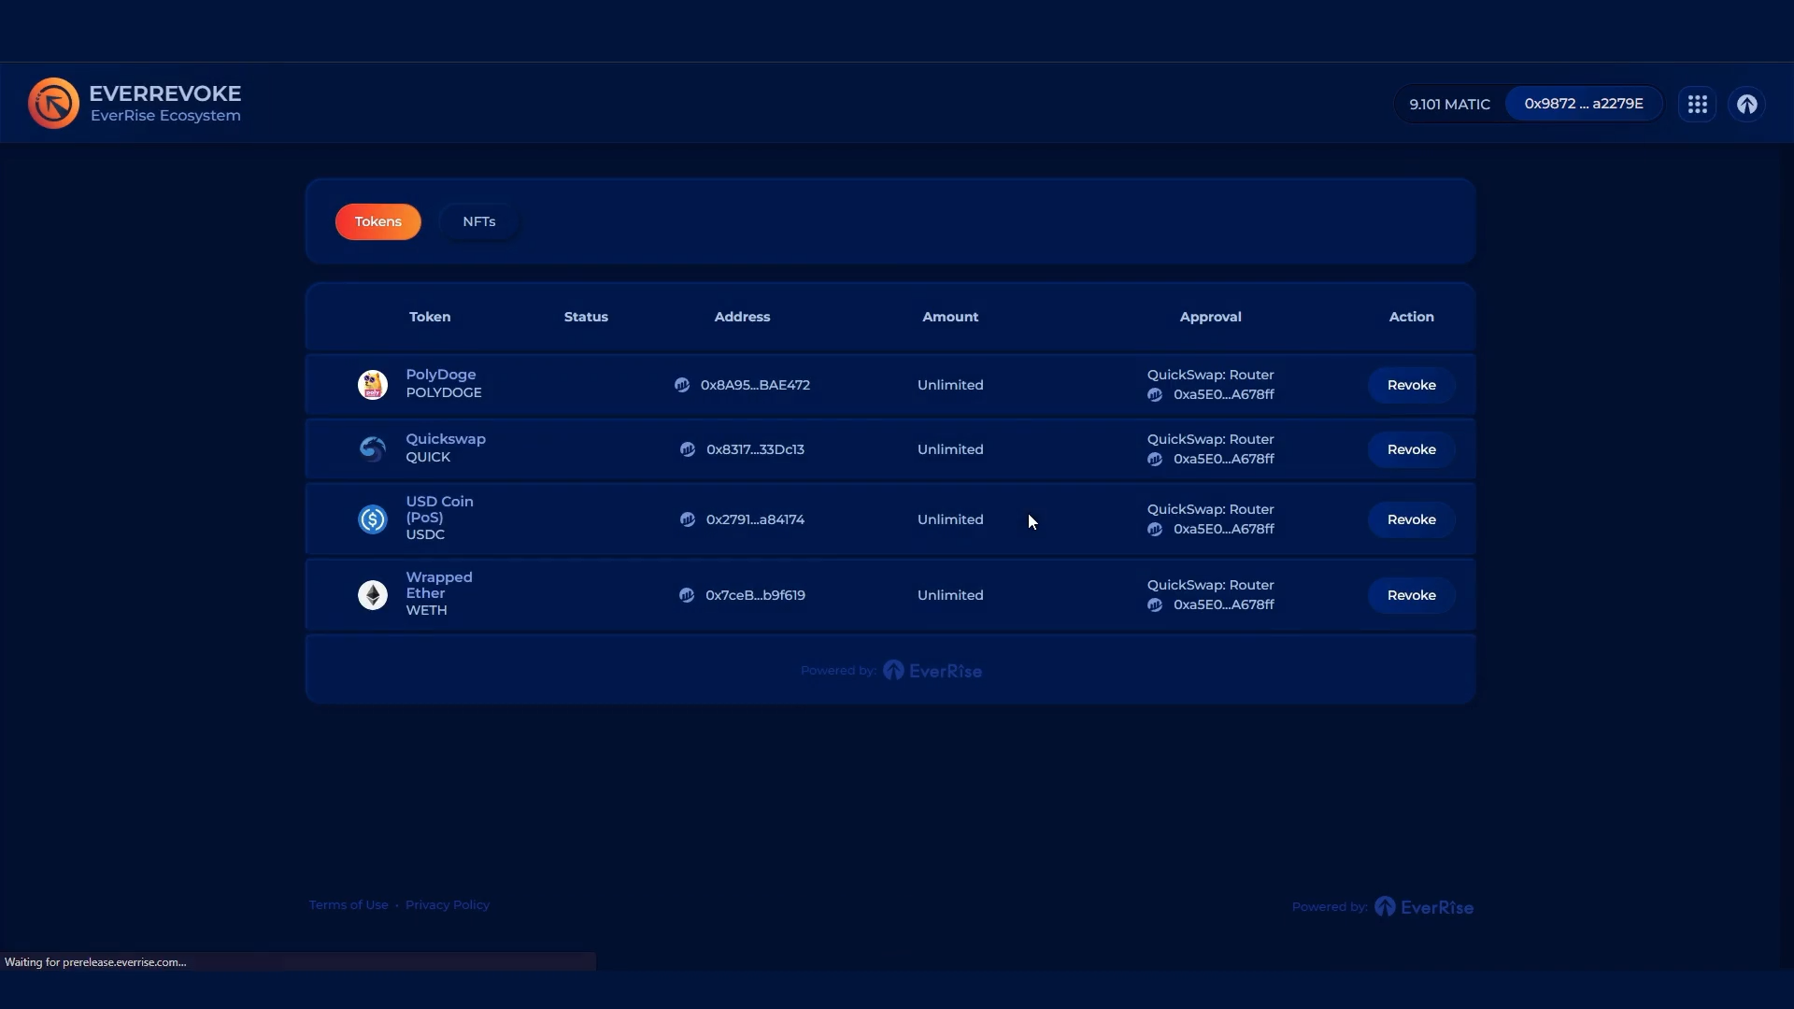Click the Quickswap token icon
The width and height of the screenshot is (1794, 1009).
click(373, 449)
